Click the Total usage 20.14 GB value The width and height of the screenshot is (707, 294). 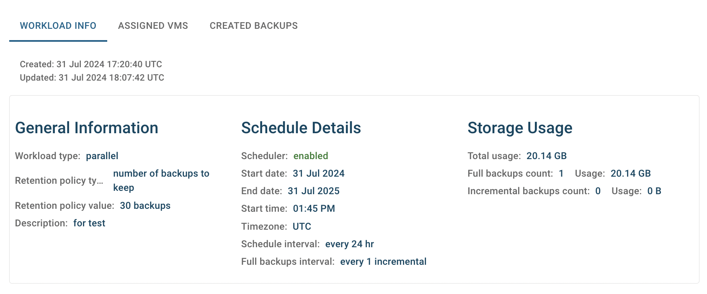click(547, 156)
